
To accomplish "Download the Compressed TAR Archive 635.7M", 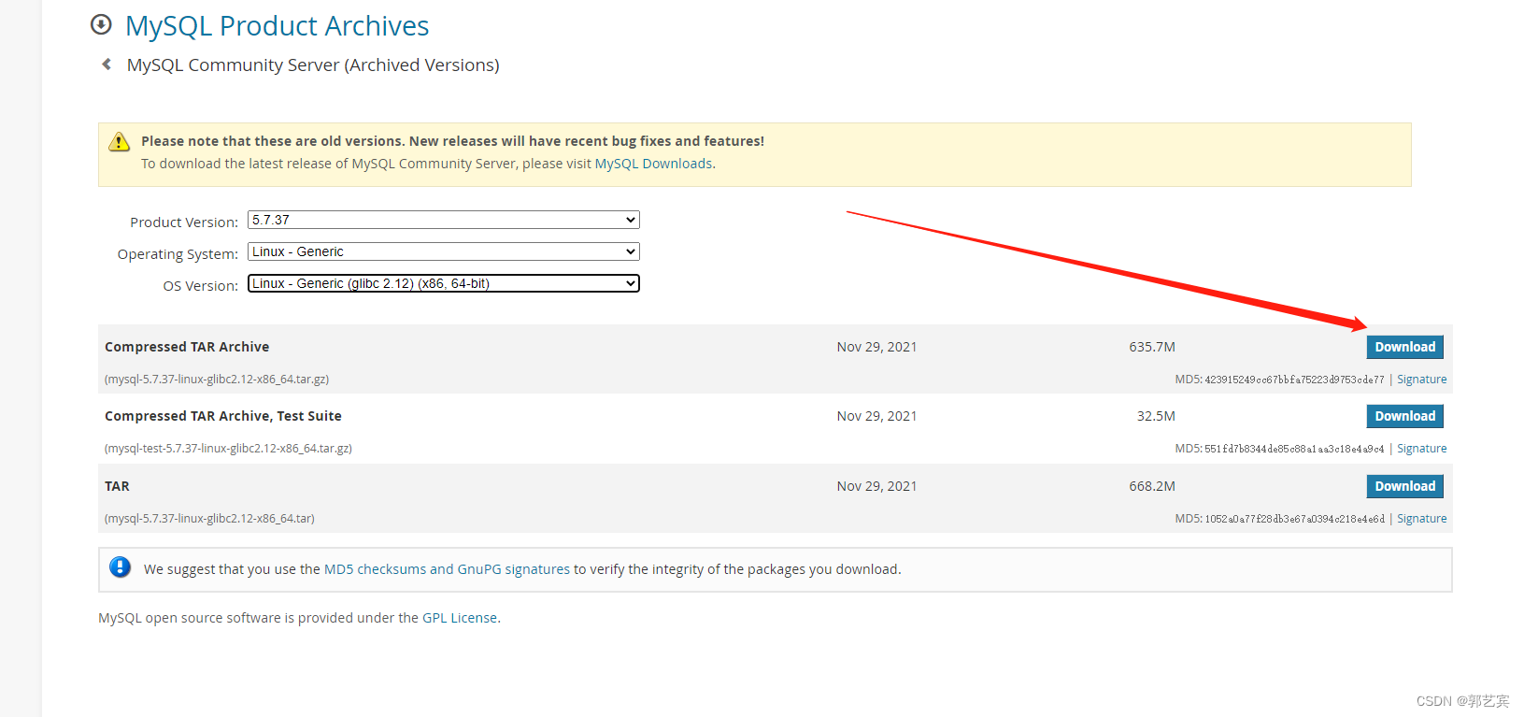I will [1404, 347].
